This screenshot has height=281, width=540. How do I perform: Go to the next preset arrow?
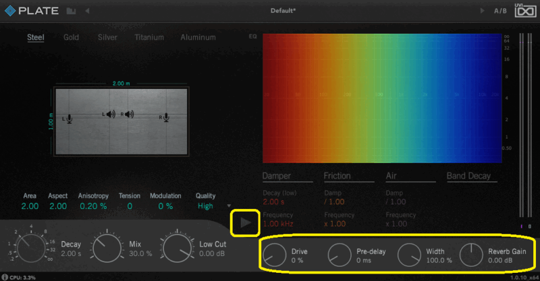(481, 11)
